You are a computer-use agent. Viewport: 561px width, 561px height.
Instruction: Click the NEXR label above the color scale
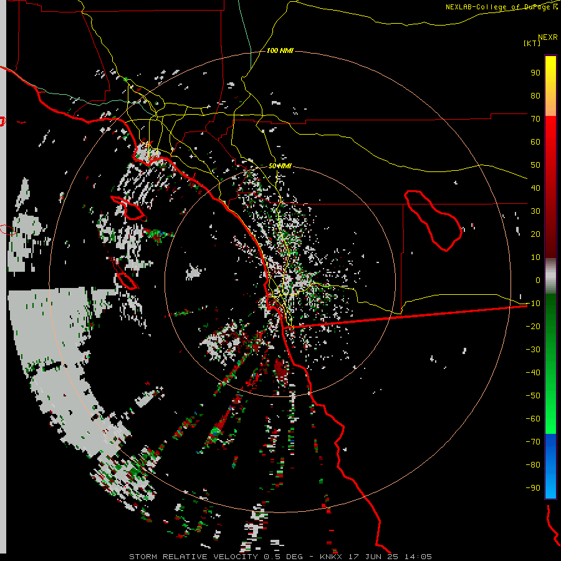[547, 37]
